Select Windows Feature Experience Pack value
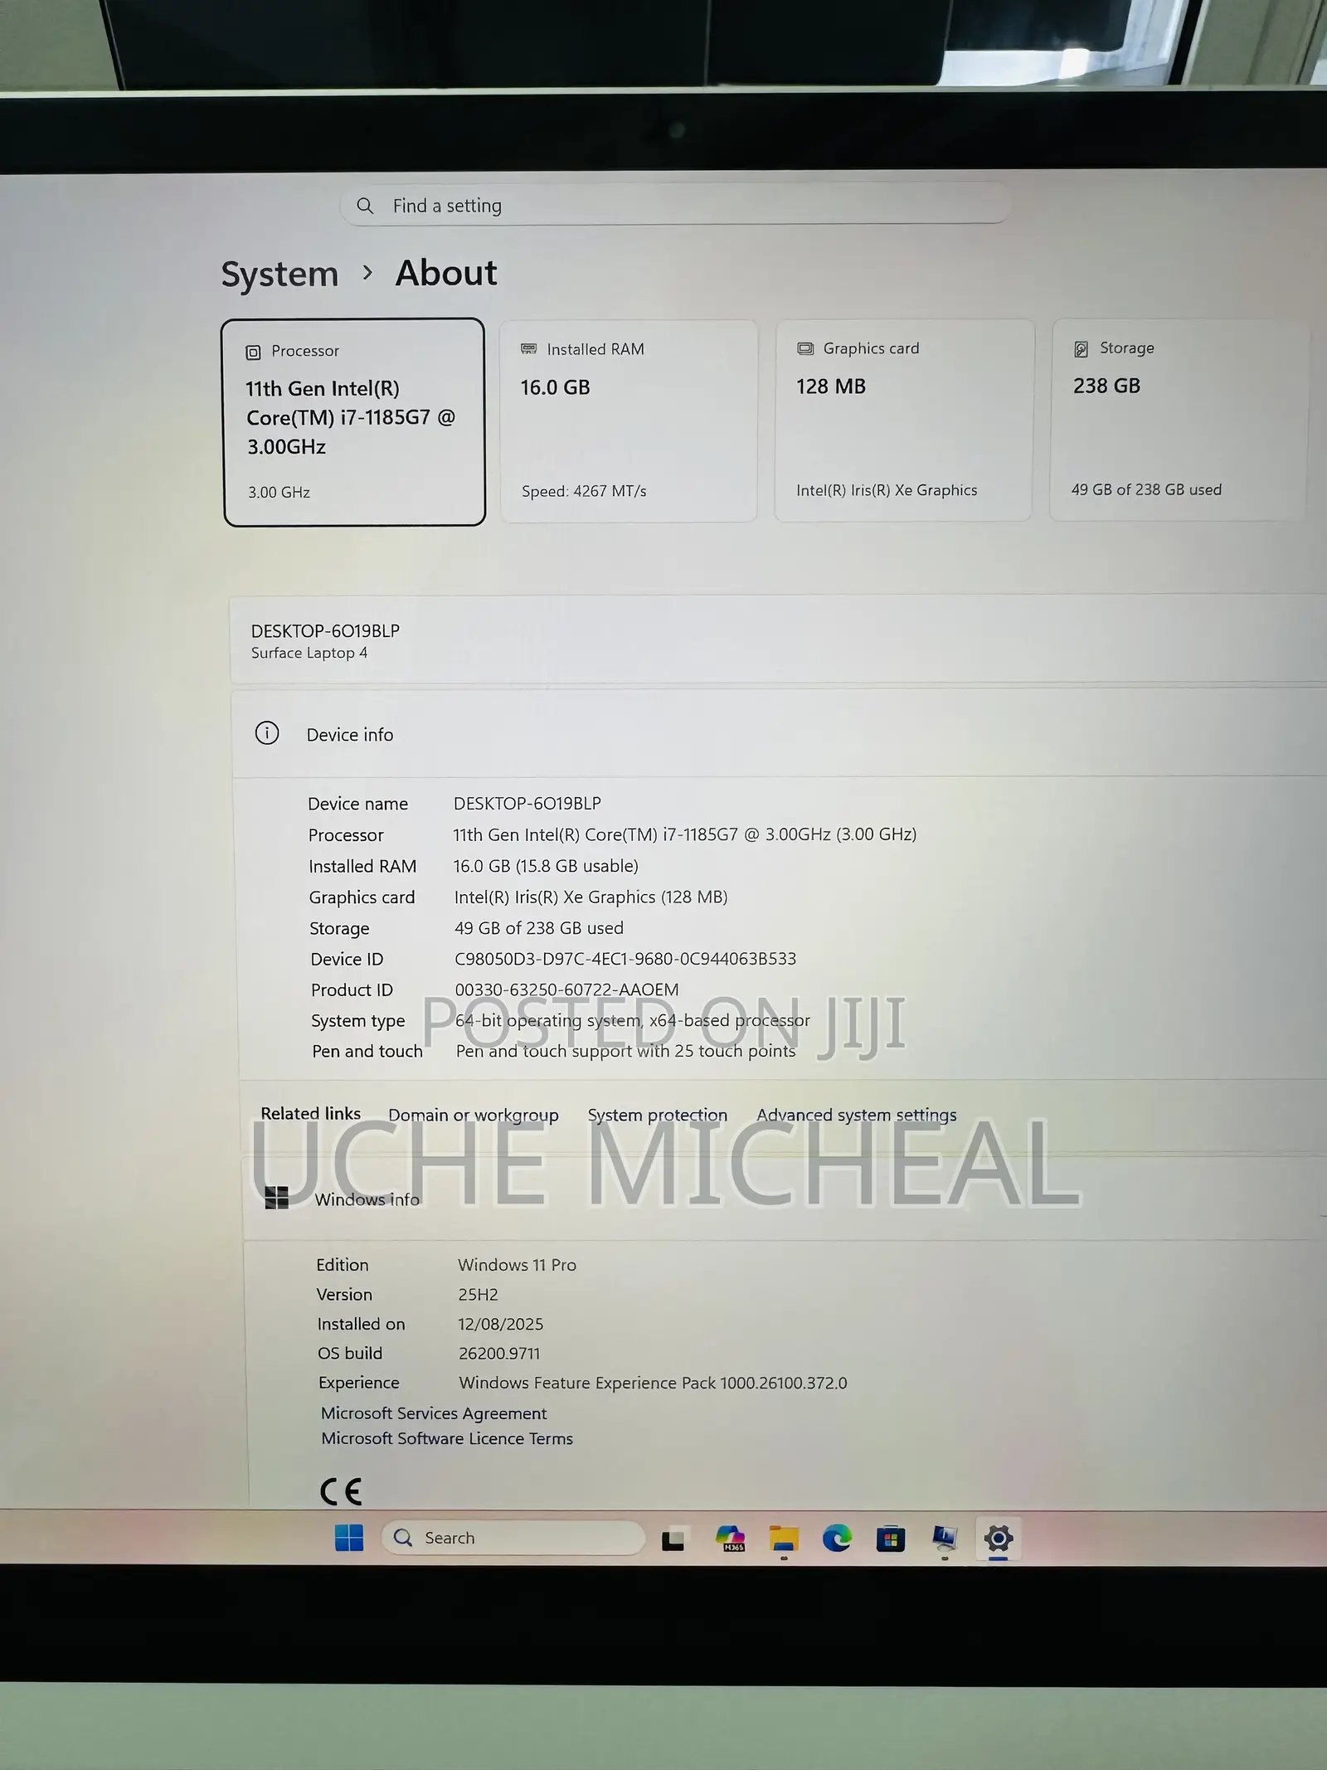This screenshot has height=1770, width=1327. [x=653, y=1383]
